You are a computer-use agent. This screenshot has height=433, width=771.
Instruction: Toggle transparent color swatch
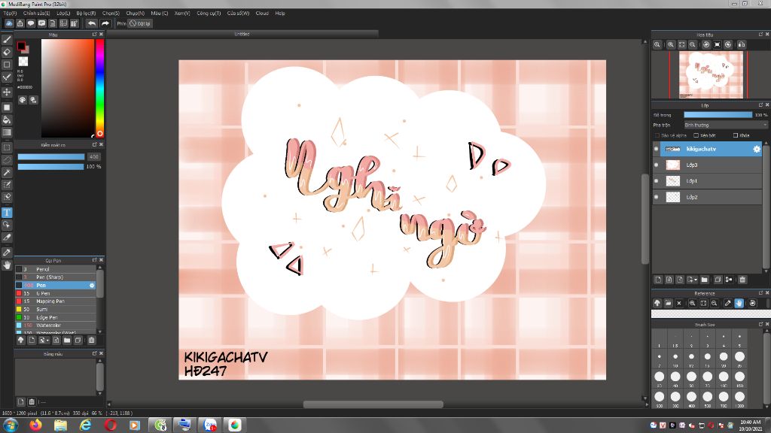23,62
